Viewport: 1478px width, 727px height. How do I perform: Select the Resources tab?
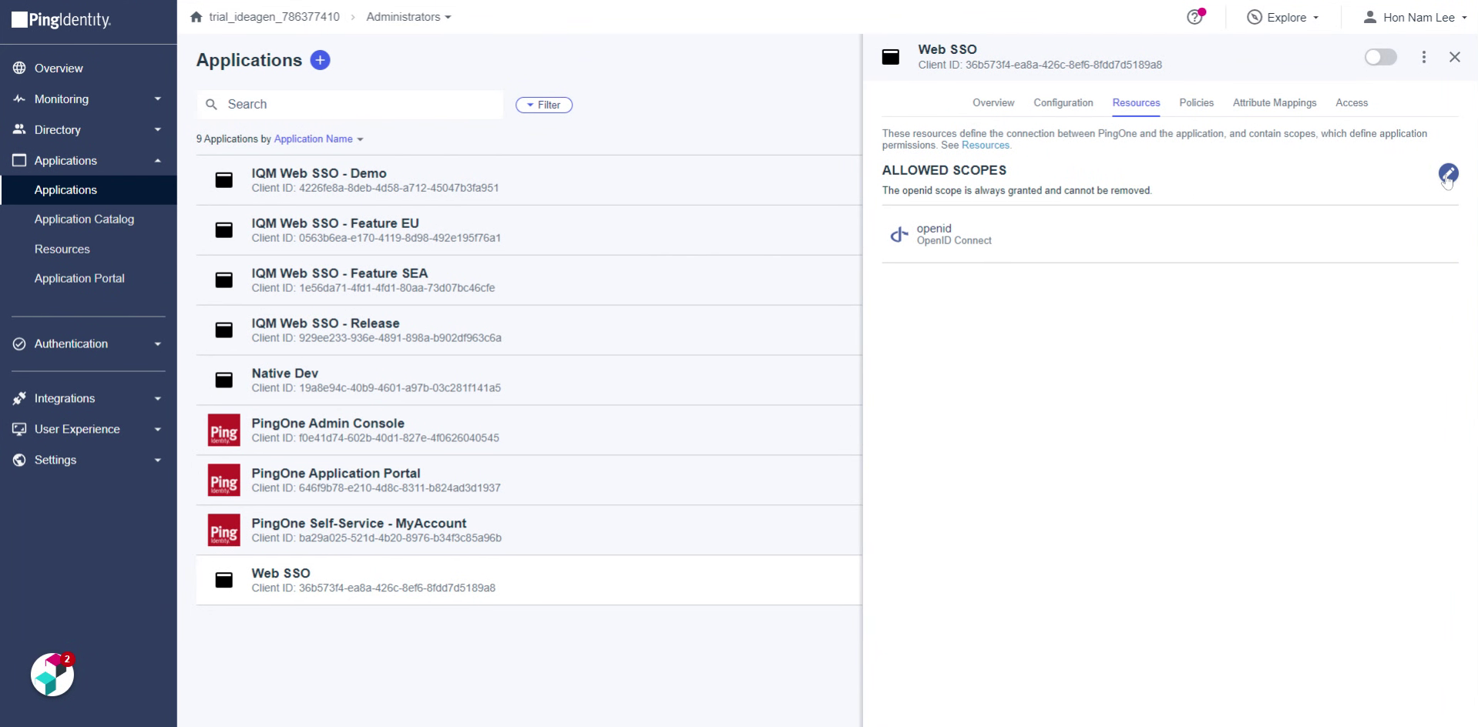coord(1136,102)
